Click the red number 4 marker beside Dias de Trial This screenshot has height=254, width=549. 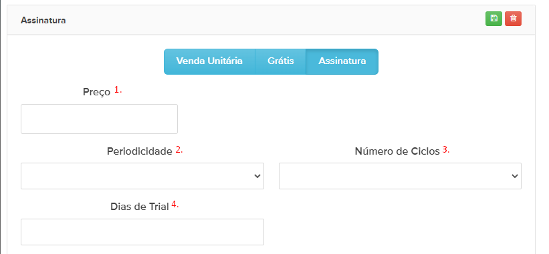(x=175, y=205)
